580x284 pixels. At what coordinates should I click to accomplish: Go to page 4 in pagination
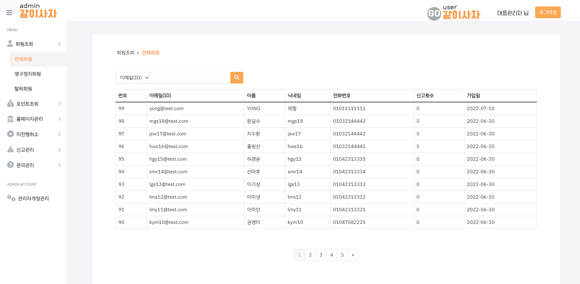click(x=332, y=255)
